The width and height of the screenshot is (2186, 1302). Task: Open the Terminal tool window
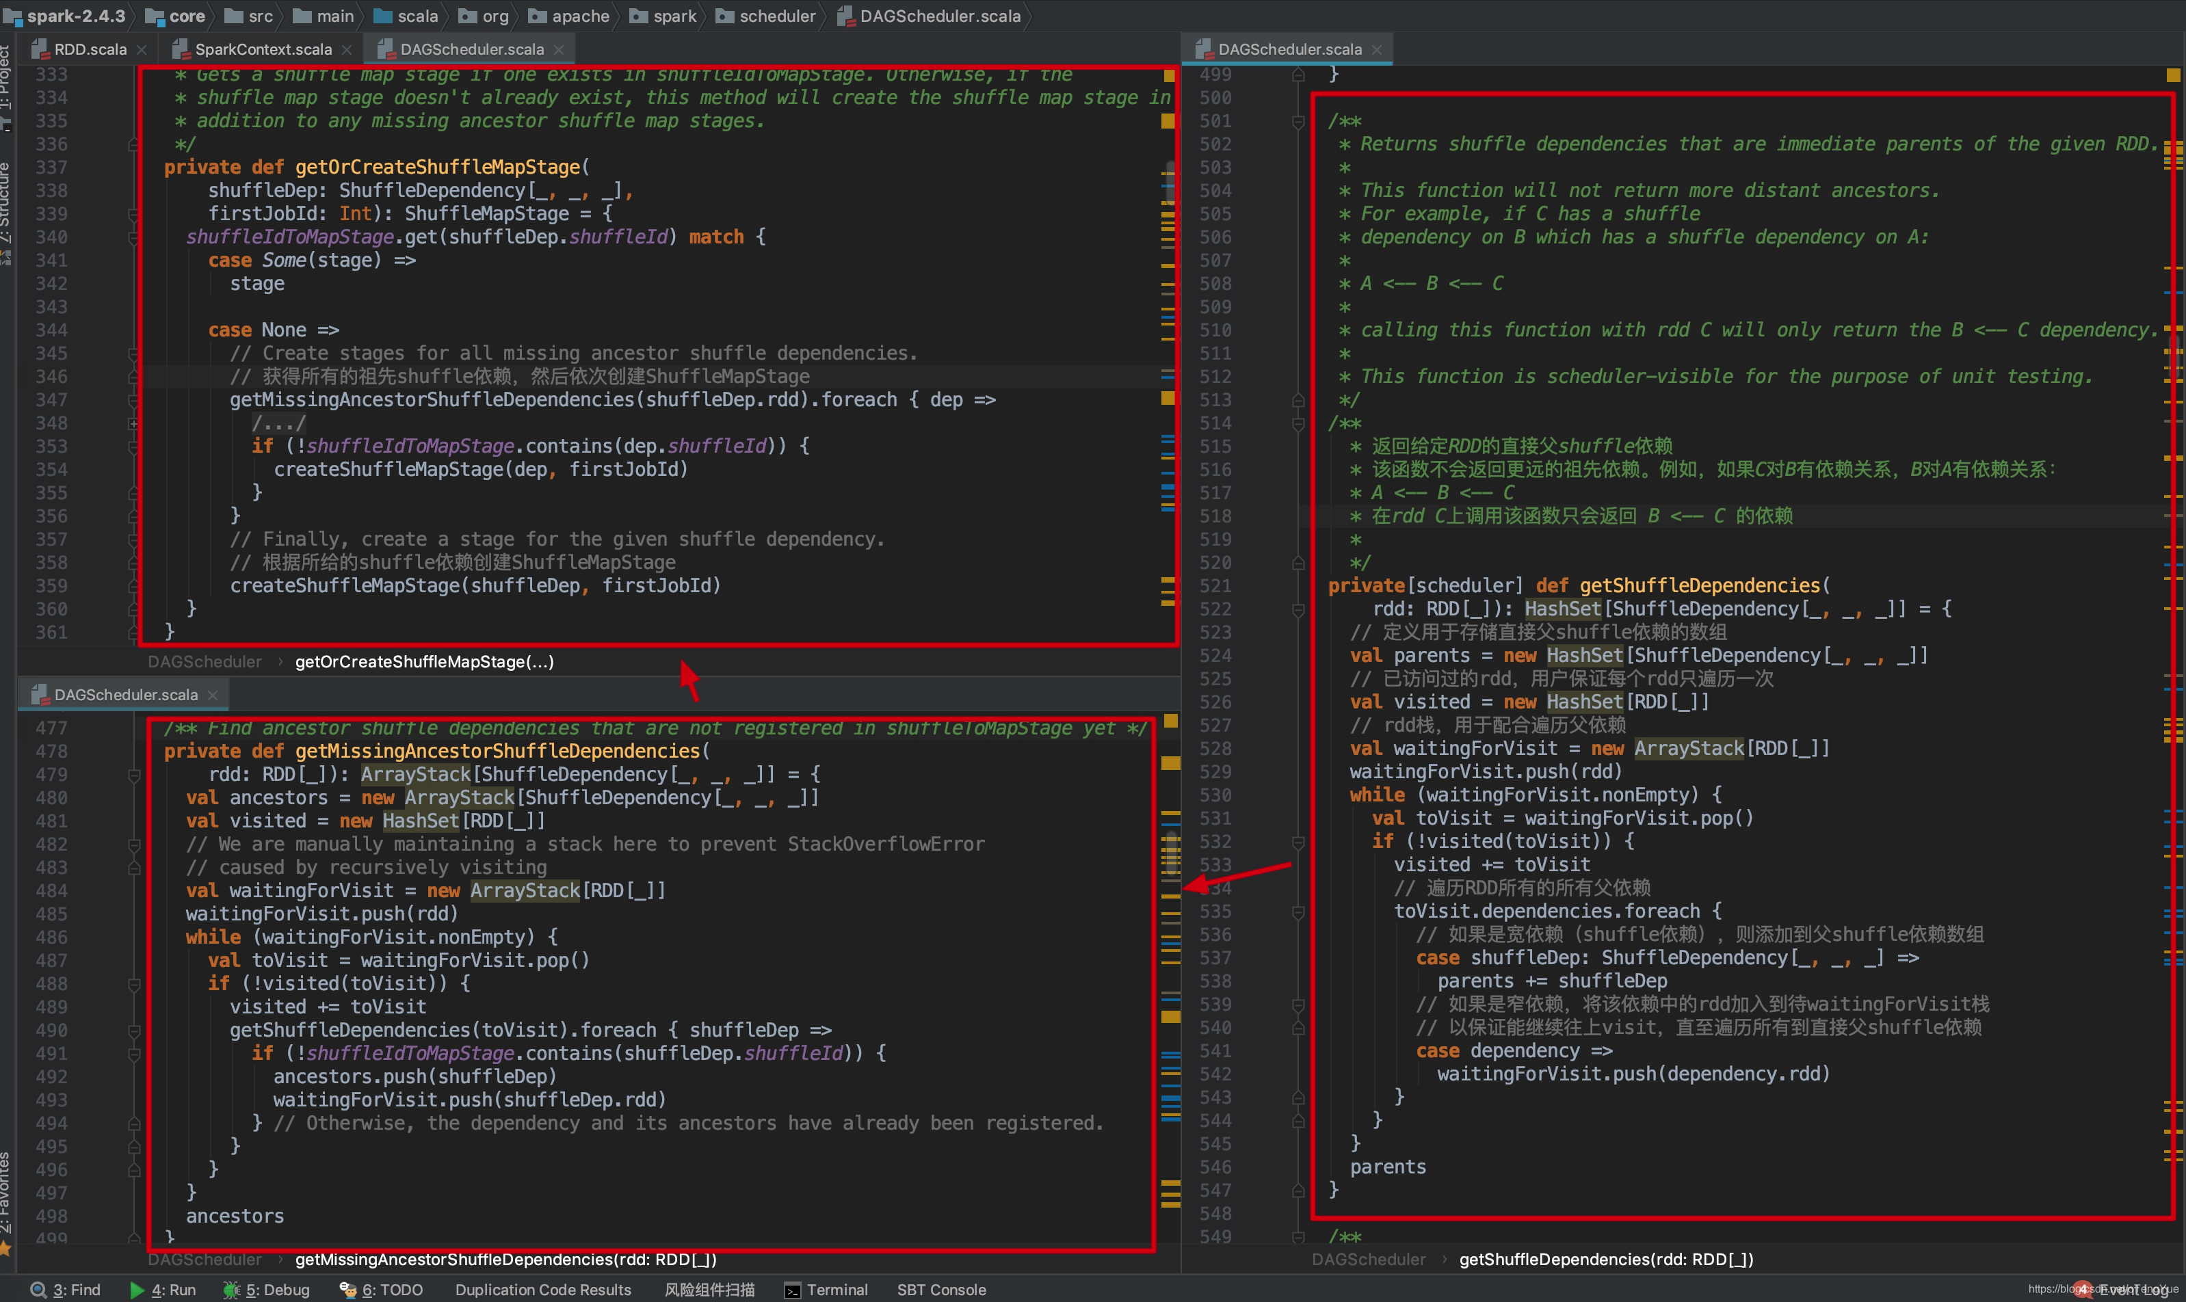pyautogui.click(x=826, y=1290)
